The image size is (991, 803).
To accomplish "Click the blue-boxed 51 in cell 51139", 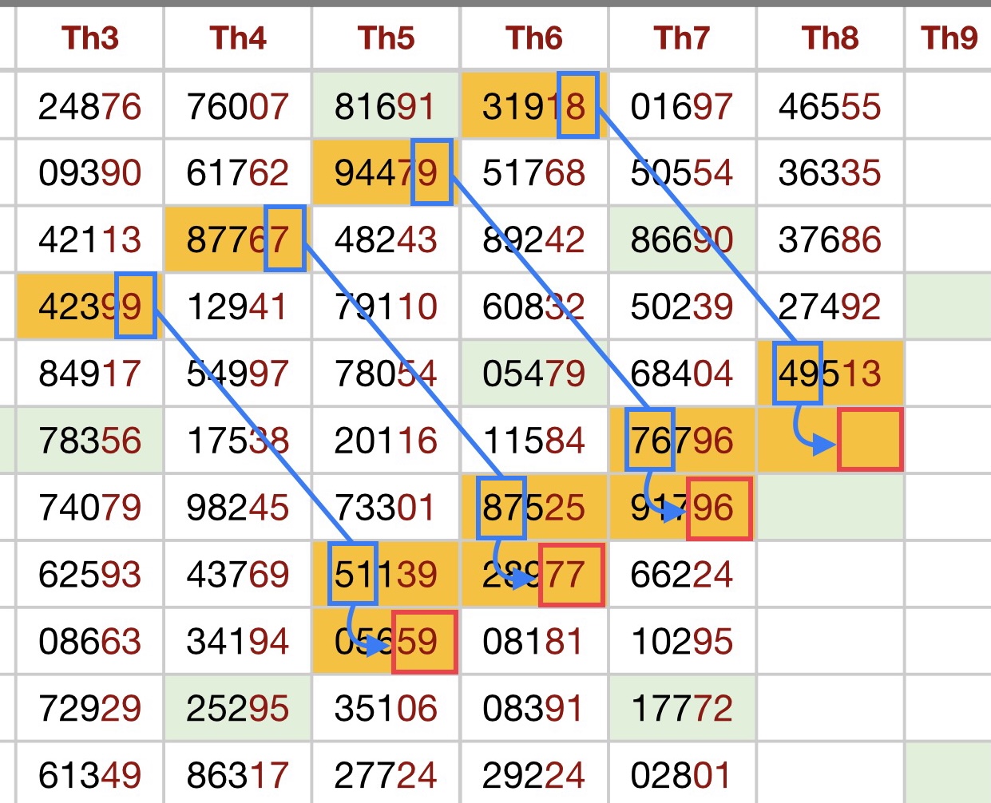I will (x=352, y=574).
